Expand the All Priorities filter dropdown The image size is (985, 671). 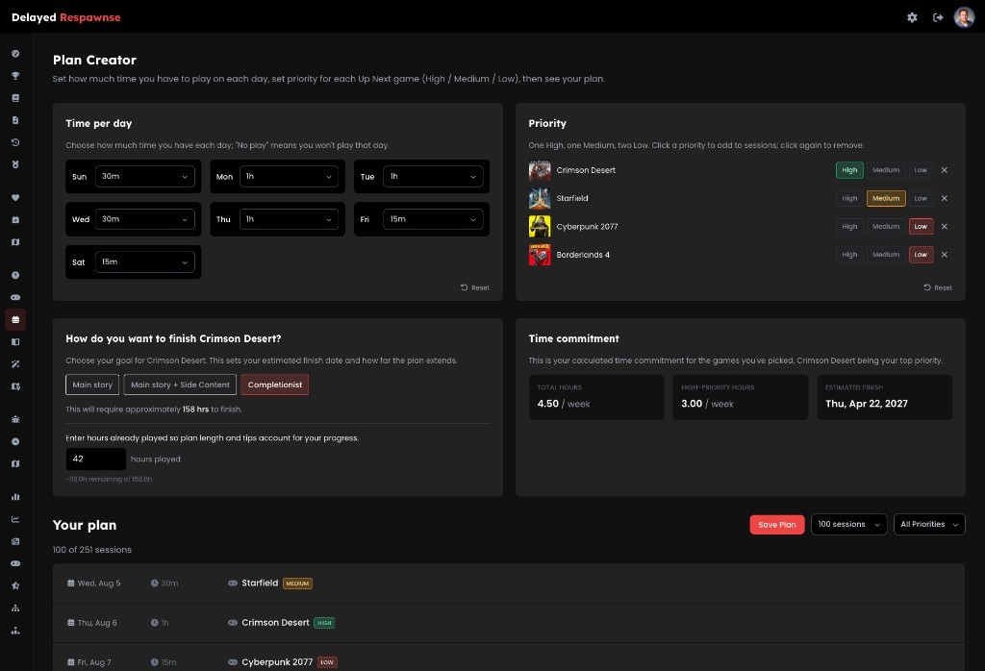point(929,524)
